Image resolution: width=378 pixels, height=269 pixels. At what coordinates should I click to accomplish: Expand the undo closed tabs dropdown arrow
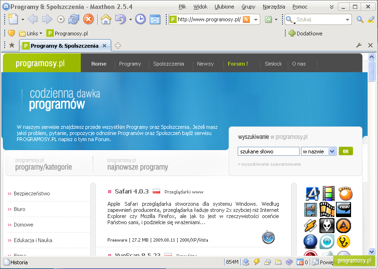tap(130, 19)
